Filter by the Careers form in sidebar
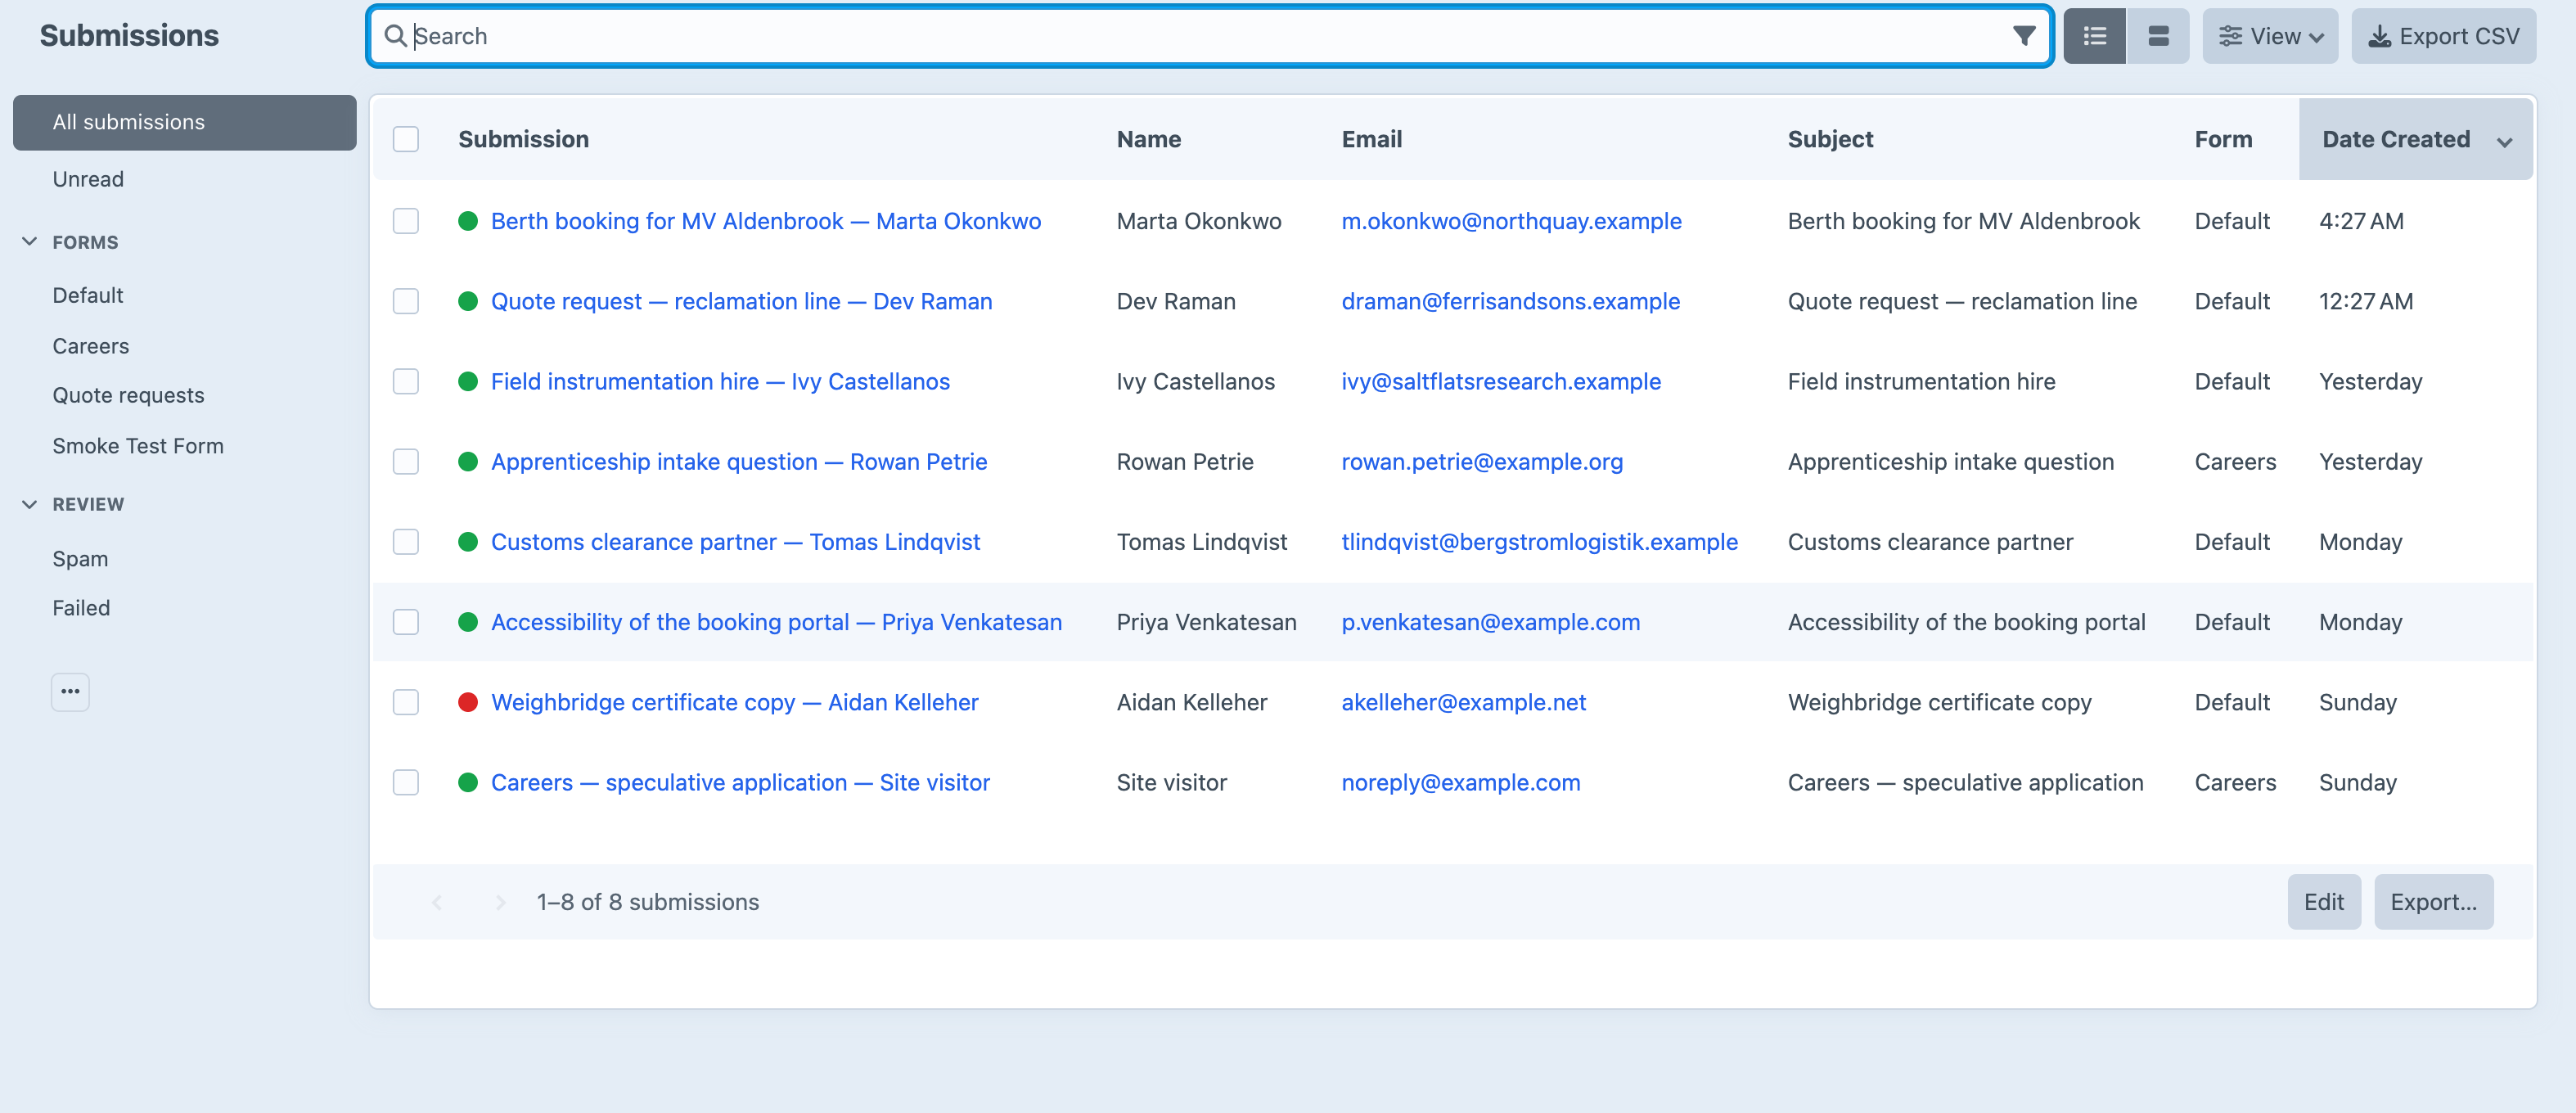 91,346
